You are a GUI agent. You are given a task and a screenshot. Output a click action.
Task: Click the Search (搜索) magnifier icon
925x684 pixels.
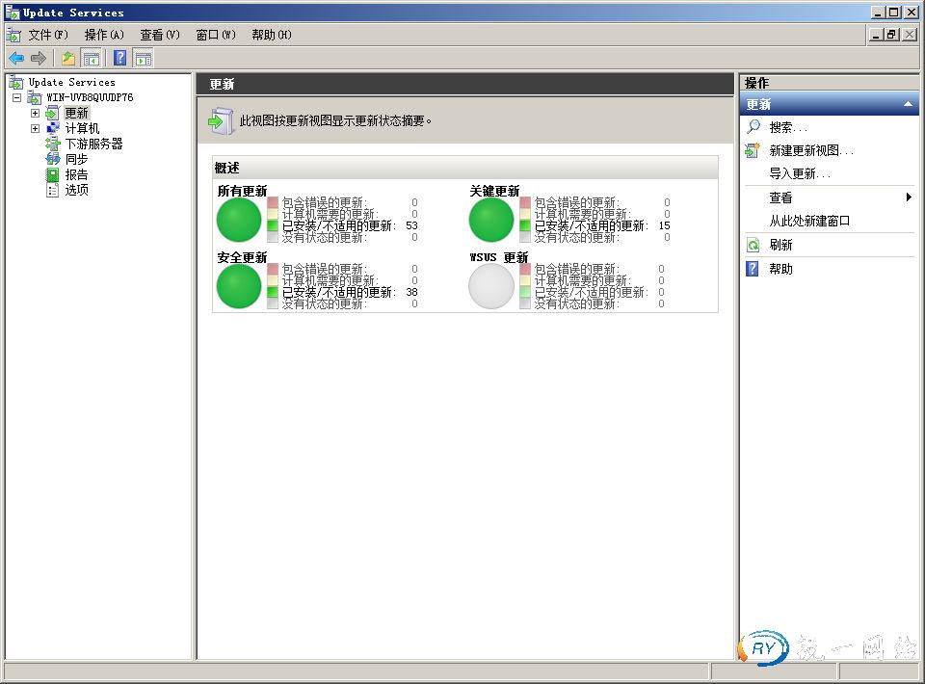click(754, 126)
